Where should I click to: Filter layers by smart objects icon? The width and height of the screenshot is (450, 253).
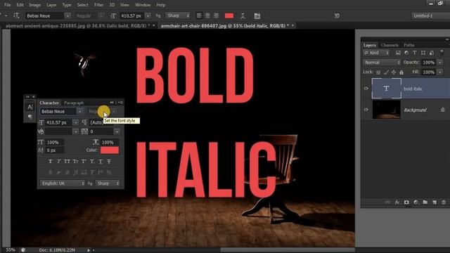click(432, 53)
